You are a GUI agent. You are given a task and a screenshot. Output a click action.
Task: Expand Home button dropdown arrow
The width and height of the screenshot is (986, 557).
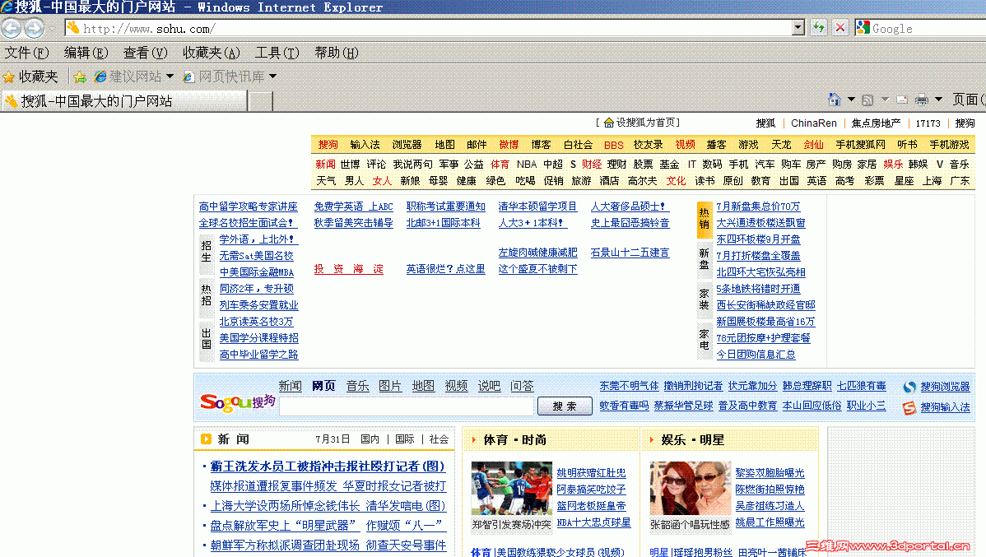coord(851,100)
